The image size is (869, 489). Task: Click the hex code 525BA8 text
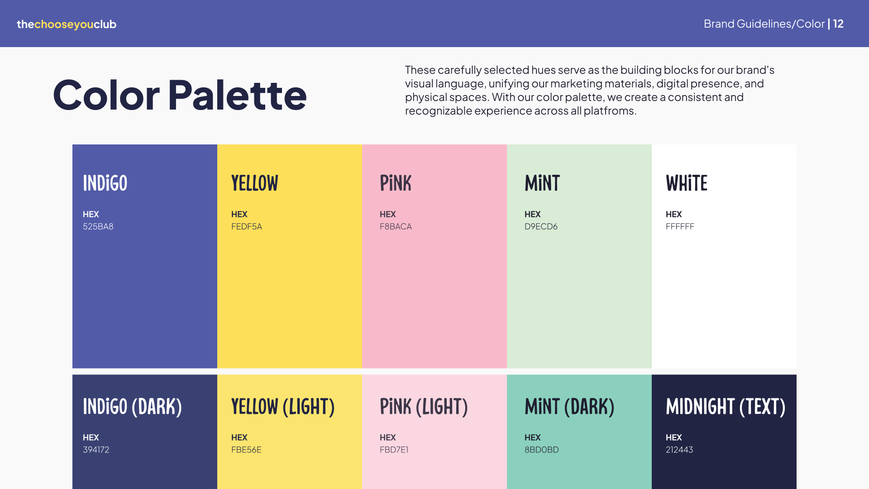click(98, 226)
